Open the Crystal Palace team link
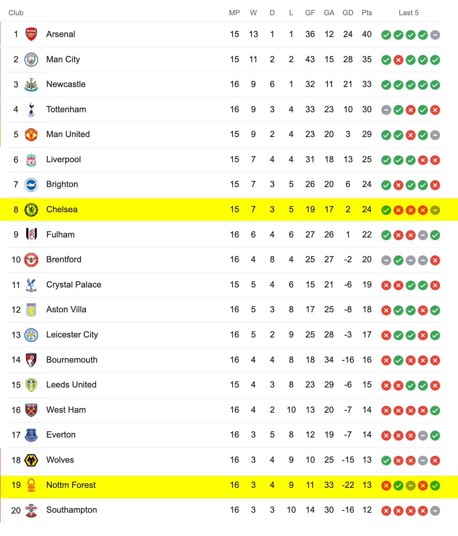 [x=74, y=285]
